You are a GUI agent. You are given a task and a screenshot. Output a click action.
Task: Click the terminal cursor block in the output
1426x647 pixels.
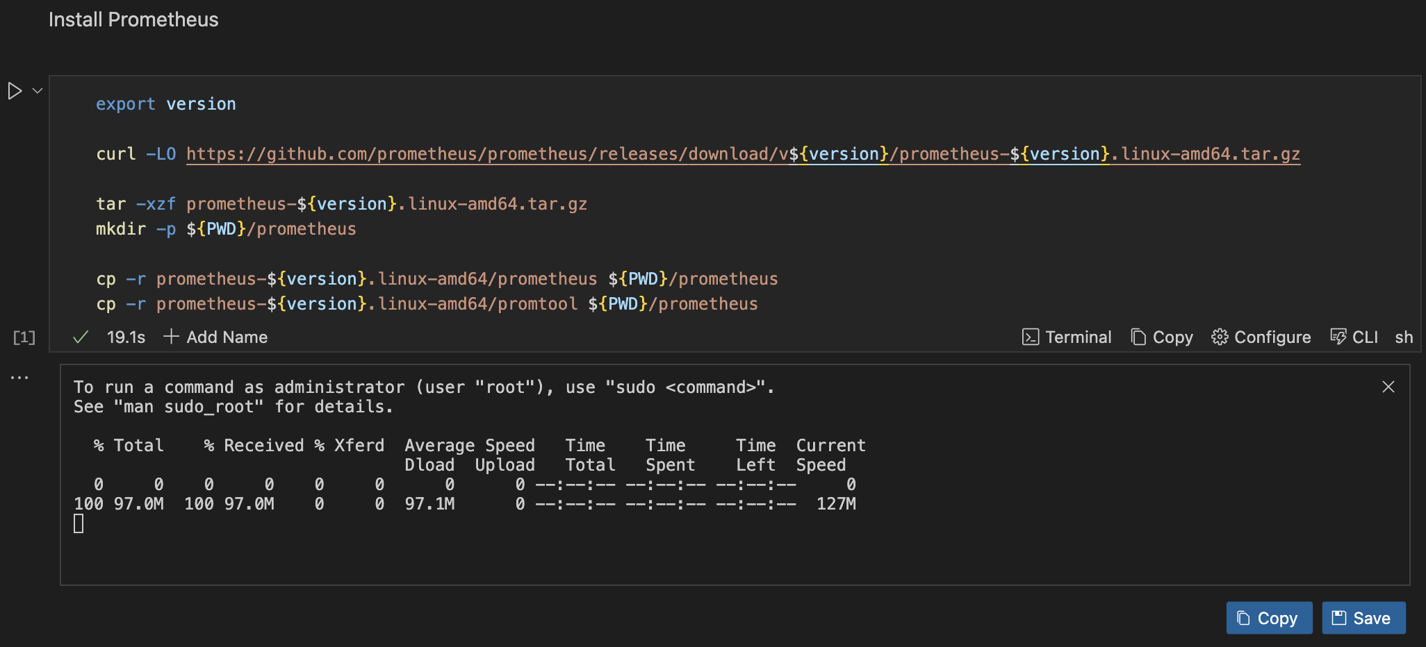tap(79, 523)
